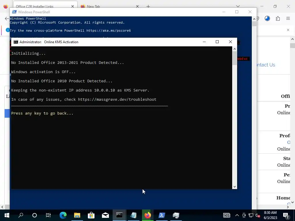The height and width of the screenshot is (221, 295).
Task: Restore down the Firefox window
Action: 275,6
